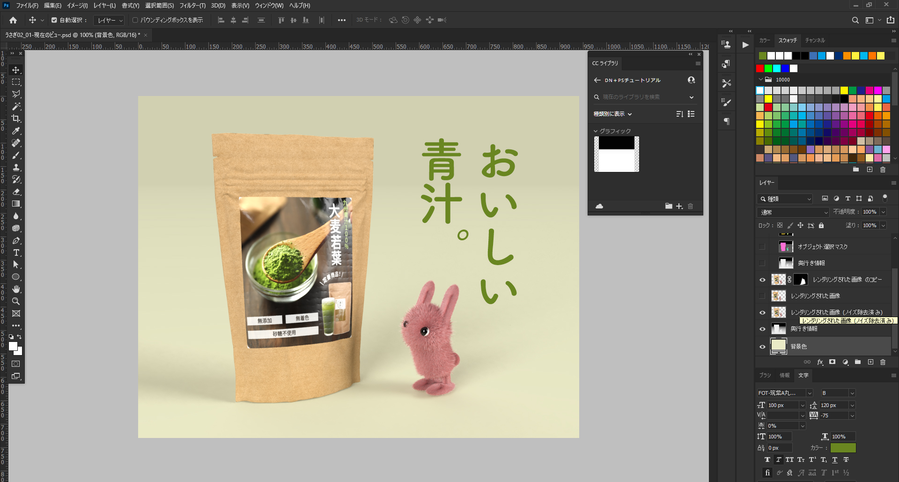Open the layer blend mode 通常 dropdown
Image resolution: width=899 pixels, height=482 pixels.
pyautogui.click(x=793, y=212)
